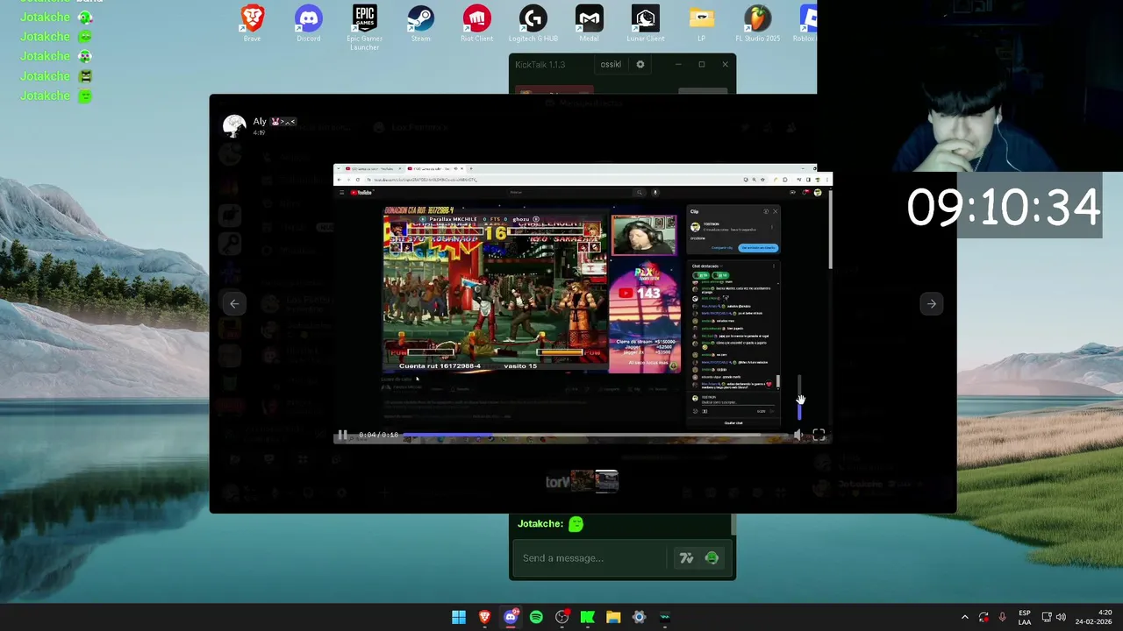
Task: Go to next media with right arrow
Action: click(932, 304)
